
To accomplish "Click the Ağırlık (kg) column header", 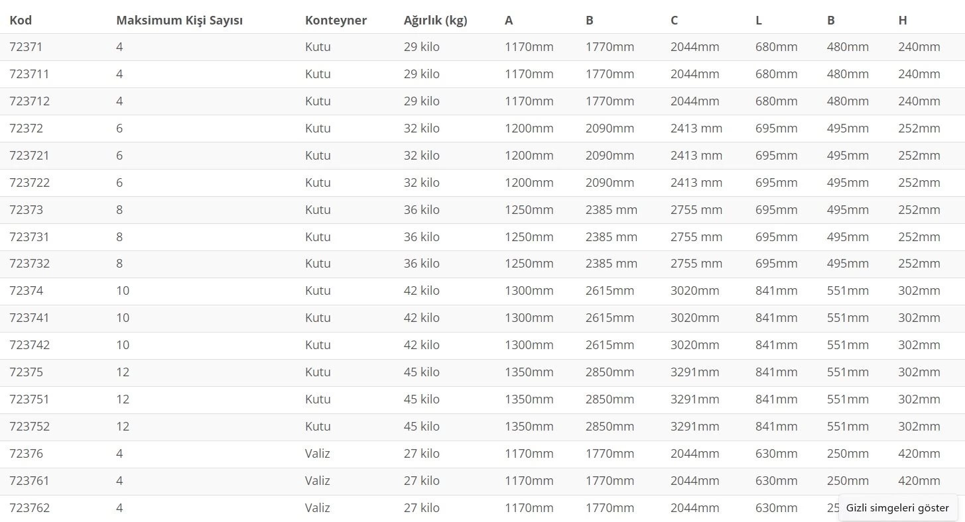I will [x=435, y=21].
